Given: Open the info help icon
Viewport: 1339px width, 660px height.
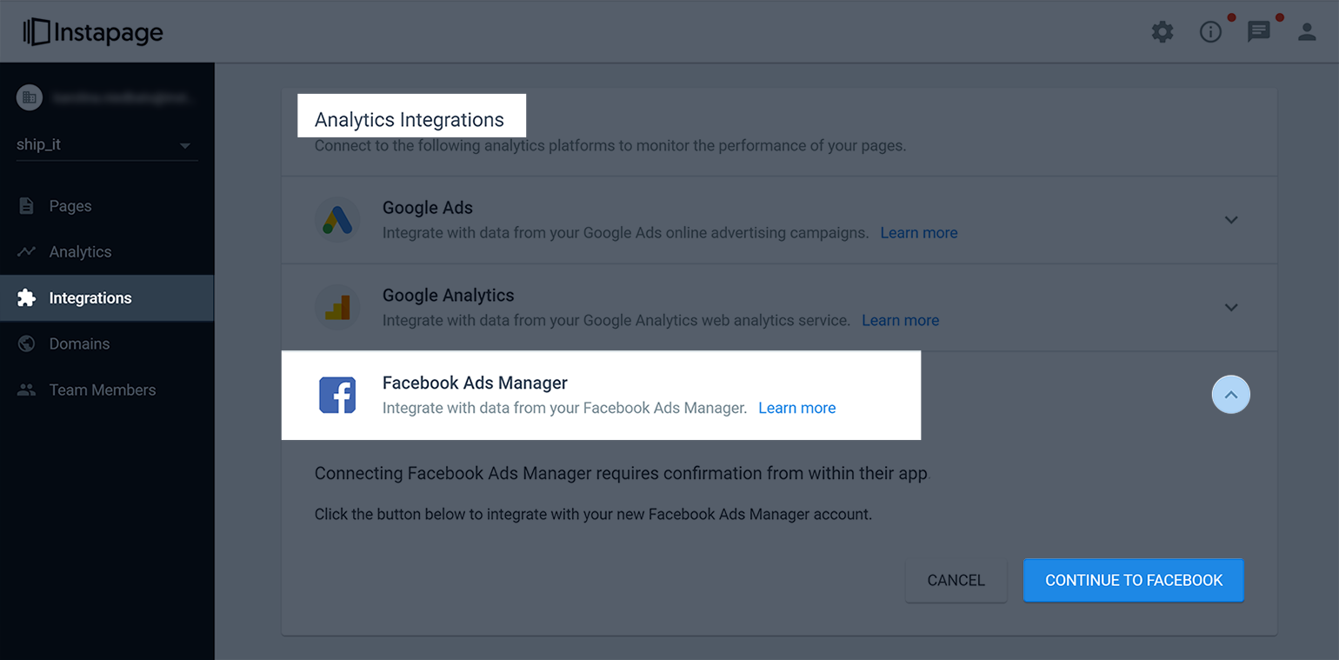Looking at the screenshot, I should coord(1210,32).
